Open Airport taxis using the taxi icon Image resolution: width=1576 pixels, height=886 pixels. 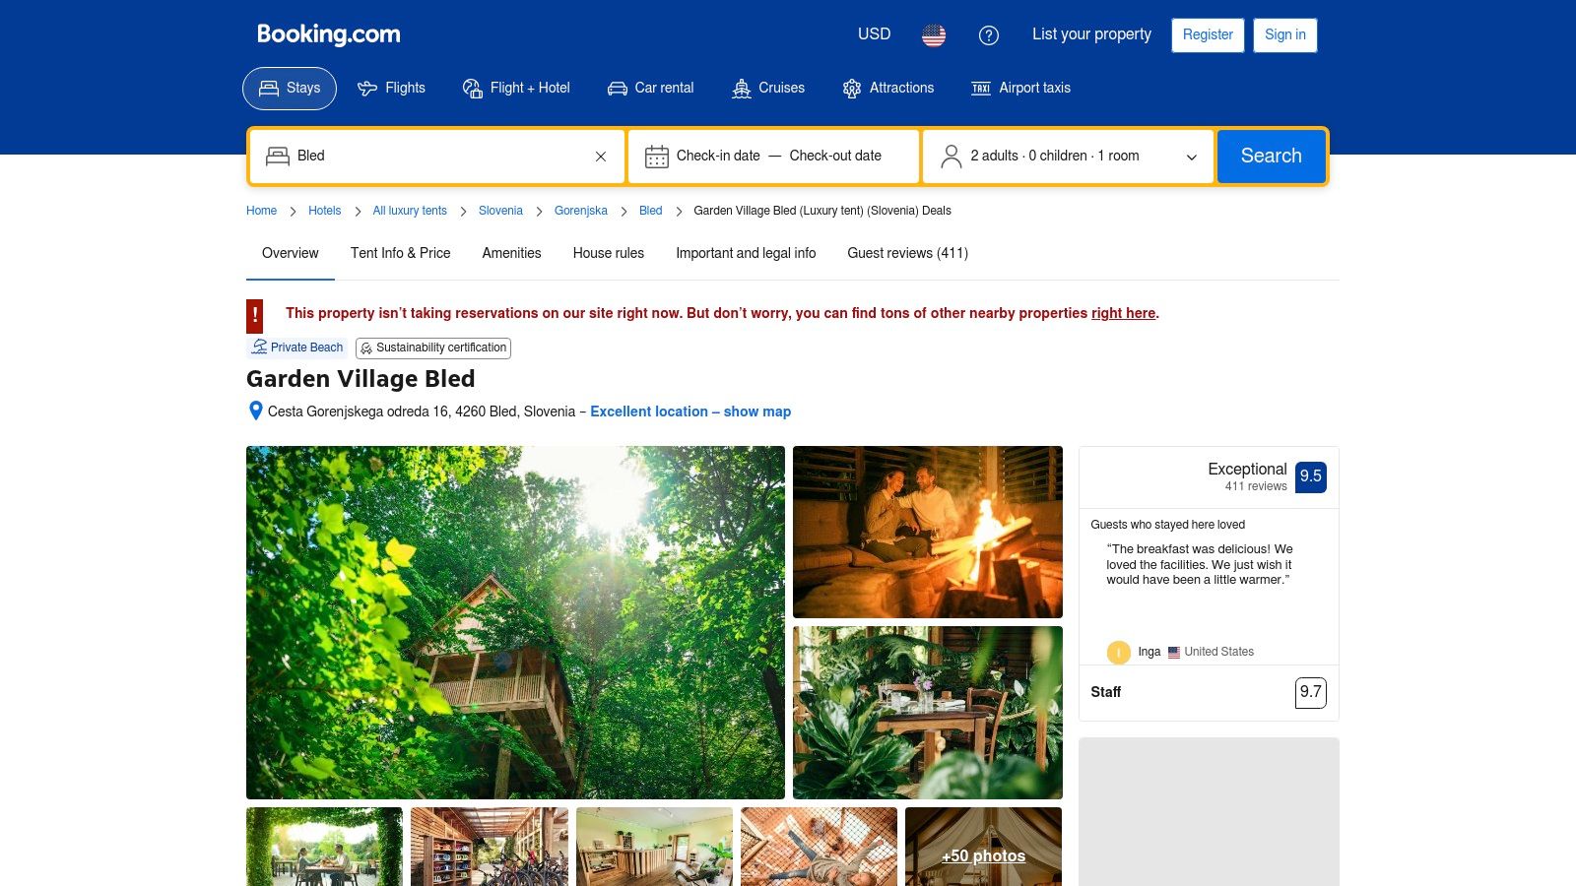(981, 88)
